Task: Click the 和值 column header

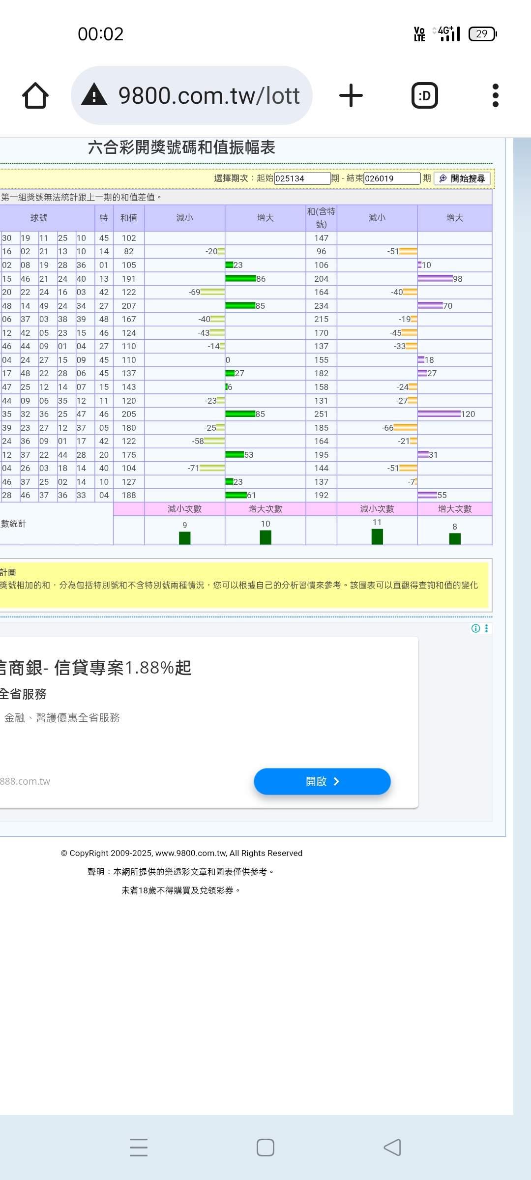Action: [x=129, y=218]
